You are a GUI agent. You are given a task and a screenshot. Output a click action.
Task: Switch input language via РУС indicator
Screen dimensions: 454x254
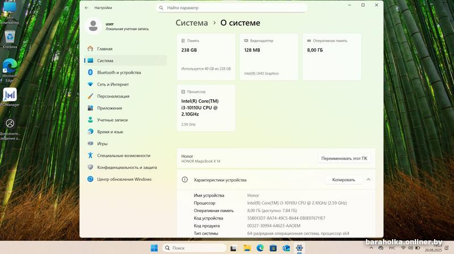coord(392,248)
